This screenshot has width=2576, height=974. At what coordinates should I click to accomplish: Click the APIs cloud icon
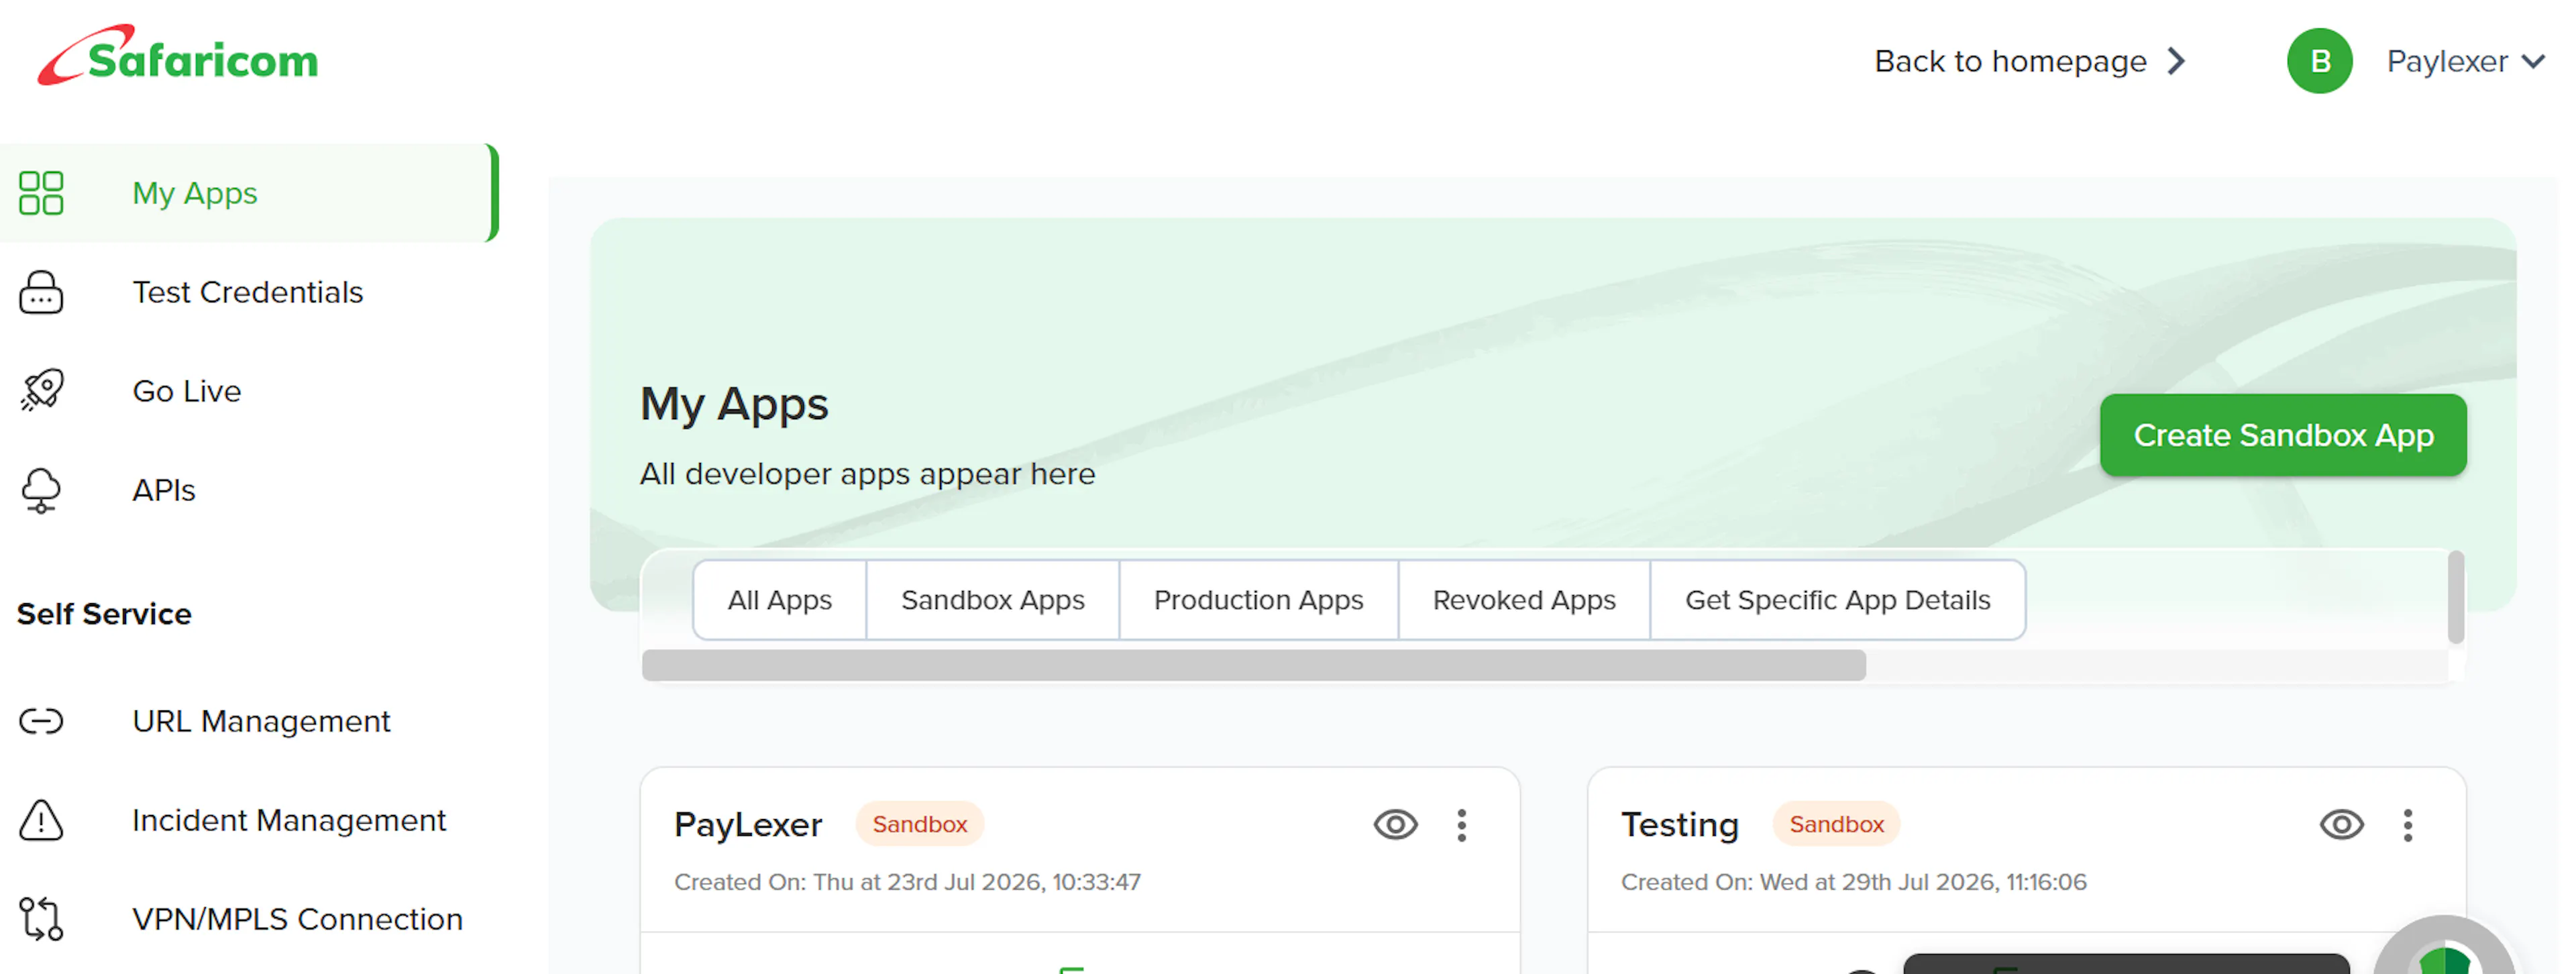pyautogui.click(x=41, y=490)
